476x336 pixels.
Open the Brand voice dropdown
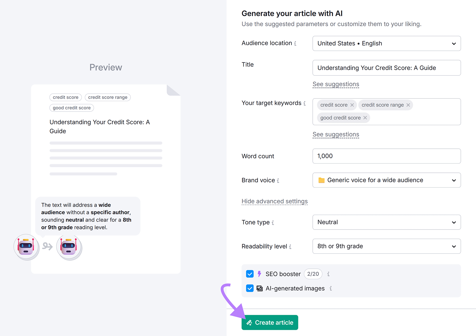(386, 180)
